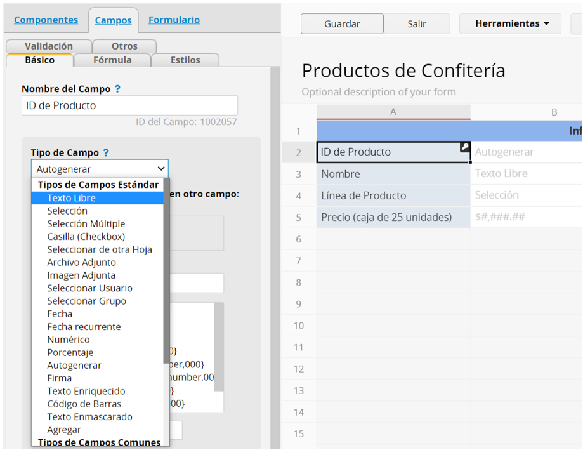Image resolution: width=583 pixels, height=450 pixels.
Task: Open the Formulario tab
Action: tap(174, 20)
